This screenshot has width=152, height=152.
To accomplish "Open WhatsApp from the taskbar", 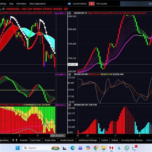I will (127, 148).
